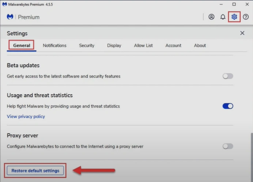Open the notifications bell icon

223,17
